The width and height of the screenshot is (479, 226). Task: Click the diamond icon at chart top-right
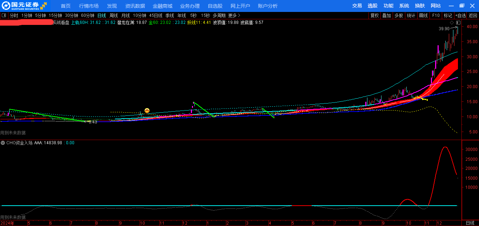pos(452,22)
